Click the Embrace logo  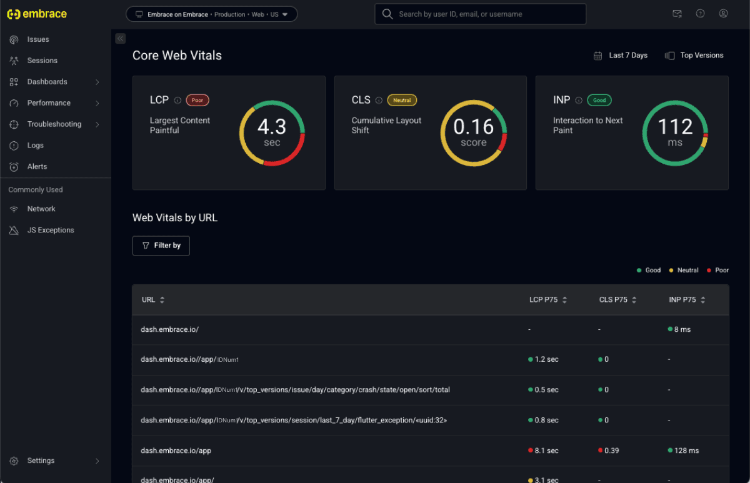(36, 14)
